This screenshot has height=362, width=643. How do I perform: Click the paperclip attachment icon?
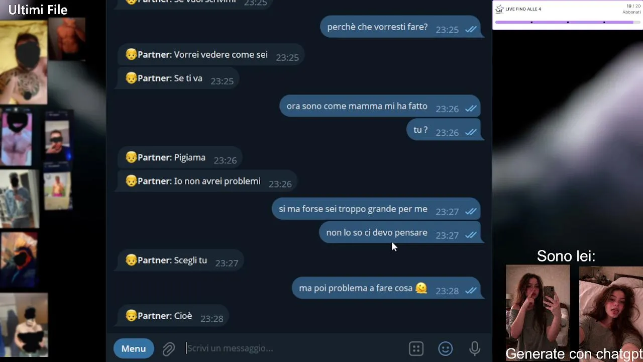point(168,348)
